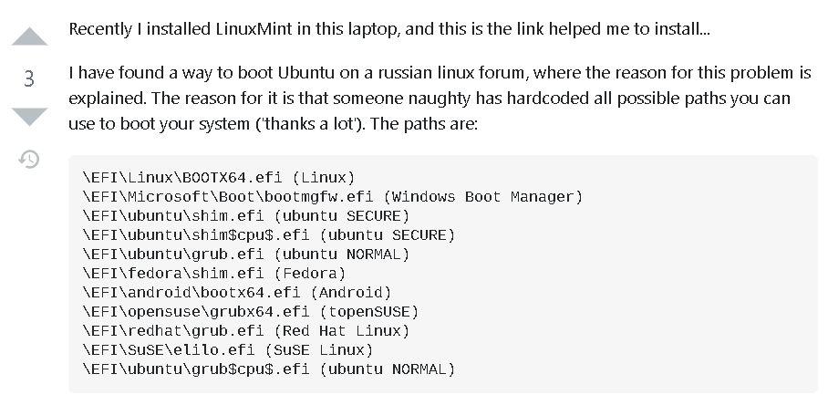This screenshot has height=395, width=828.
Task: Click the Windows Boot Manager path line
Action: point(332,197)
